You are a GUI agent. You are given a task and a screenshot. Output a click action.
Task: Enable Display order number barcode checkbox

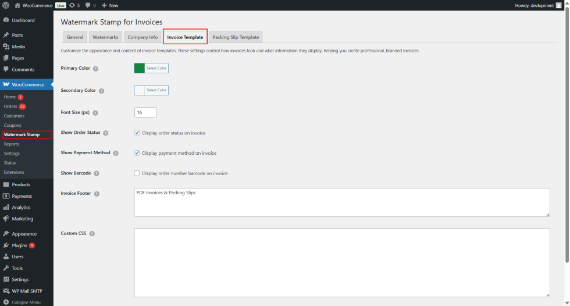[137, 173]
